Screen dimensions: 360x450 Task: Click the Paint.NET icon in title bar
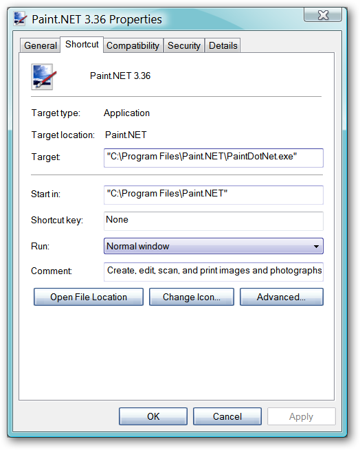point(21,19)
